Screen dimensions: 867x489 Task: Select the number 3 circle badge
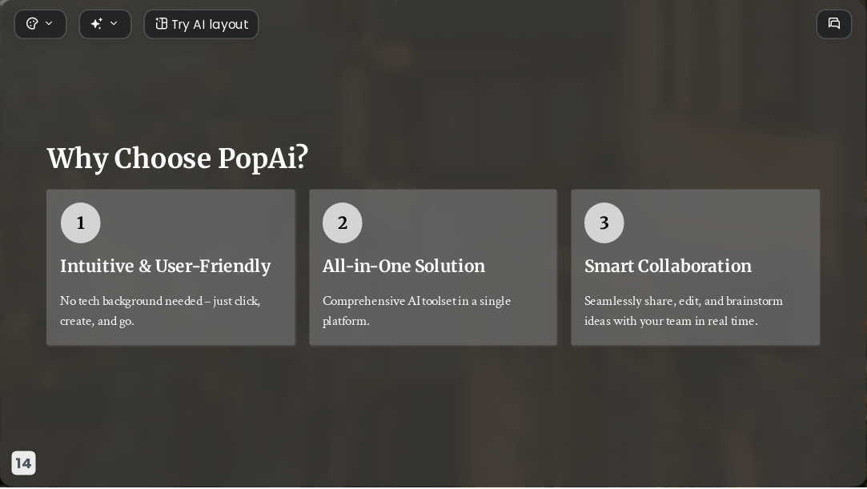point(604,222)
